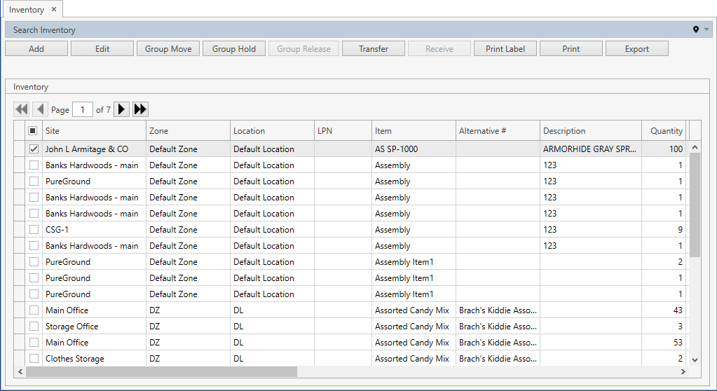Image resolution: width=717 pixels, height=391 pixels.
Task: Check the CSG-1 row checkbox
Action: tap(34, 230)
